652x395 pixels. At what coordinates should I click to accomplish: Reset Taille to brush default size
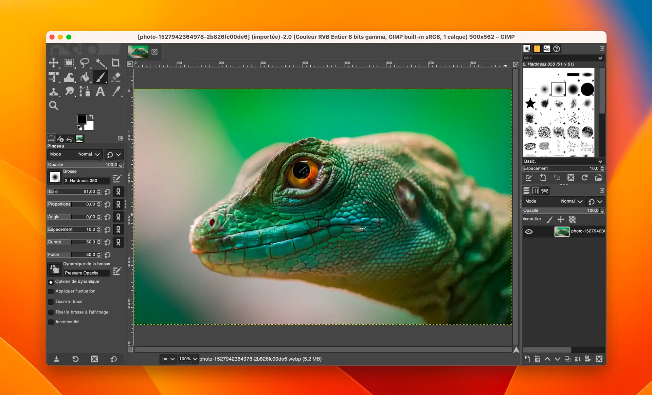point(107,192)
